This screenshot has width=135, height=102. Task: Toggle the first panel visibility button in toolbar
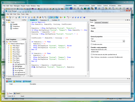point(49,17)
